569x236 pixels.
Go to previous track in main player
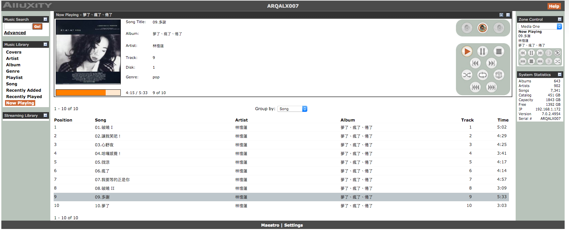[x=475, y=63]
